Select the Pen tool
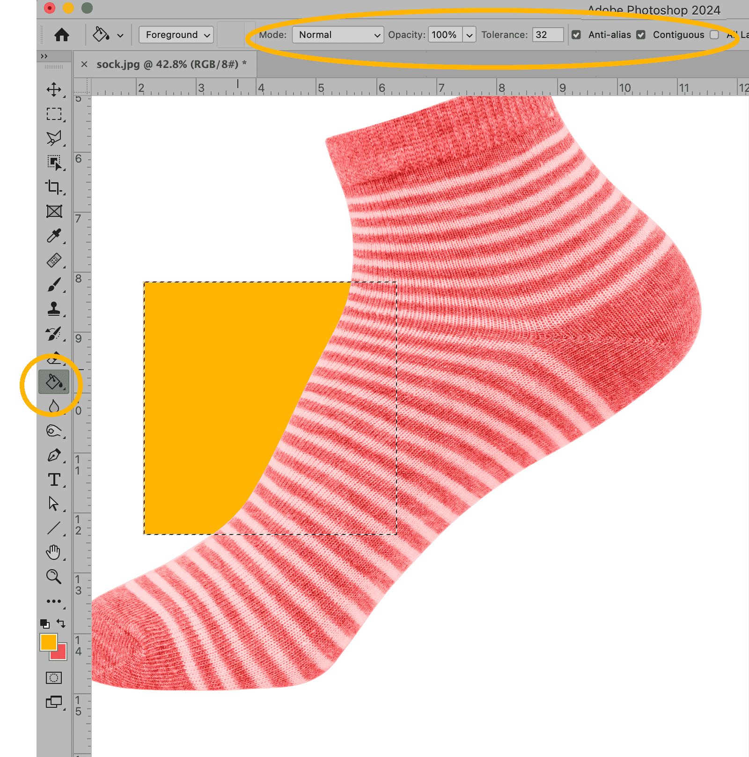This screenshot has height=757, width=749. [x=54, y=455]
